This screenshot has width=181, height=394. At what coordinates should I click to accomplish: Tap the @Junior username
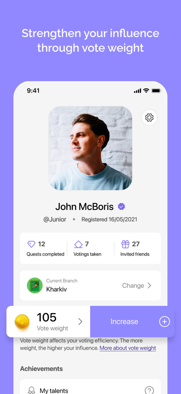(x=55, y=219)
